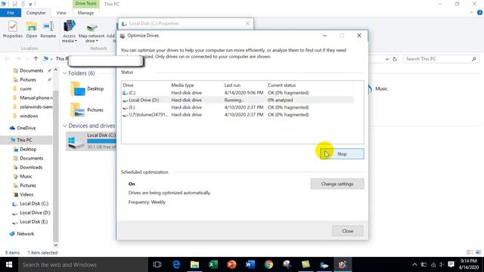The width and height of the screenshot is (484, 272).
Task: Collapse the Folders (6) group
Action: (x=65, y=73)
